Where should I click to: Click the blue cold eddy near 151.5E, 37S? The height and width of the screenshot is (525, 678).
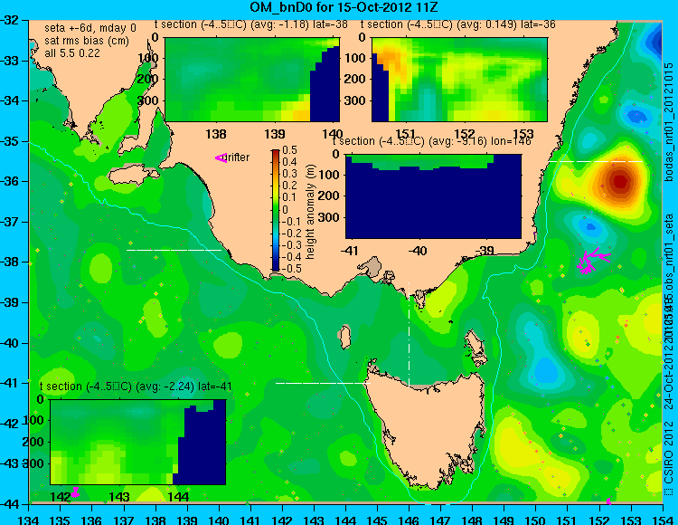pos(590,227)
